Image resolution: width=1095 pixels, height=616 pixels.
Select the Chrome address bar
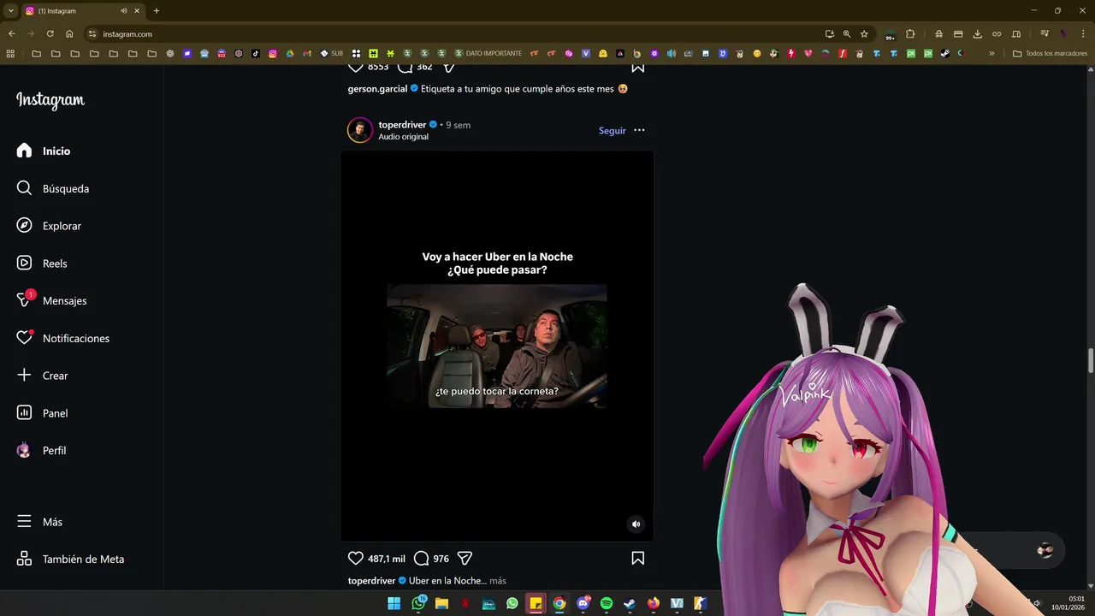462,34
